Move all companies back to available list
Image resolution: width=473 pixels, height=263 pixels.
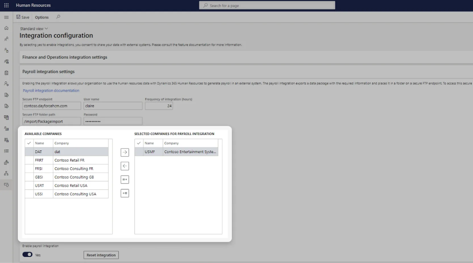pos(125,193)
